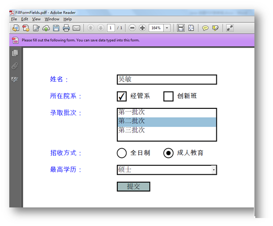Select the highlighted 第二批次 list item
273x226 pixels.
pyautogui.click(x=167, y=122)
